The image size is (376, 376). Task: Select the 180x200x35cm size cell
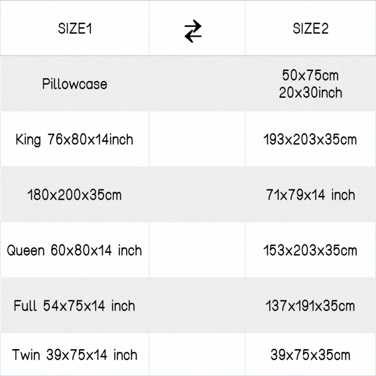[75, 195]
